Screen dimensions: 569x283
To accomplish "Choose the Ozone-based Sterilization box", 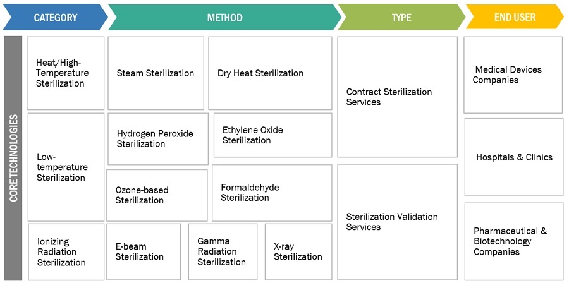I will [156, 195].
